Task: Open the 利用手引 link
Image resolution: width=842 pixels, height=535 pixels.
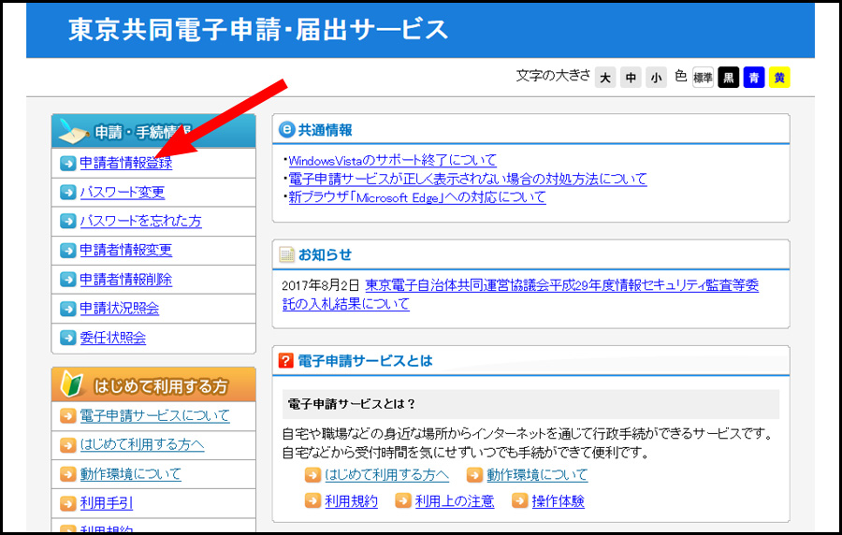Action: pos(107,503)
